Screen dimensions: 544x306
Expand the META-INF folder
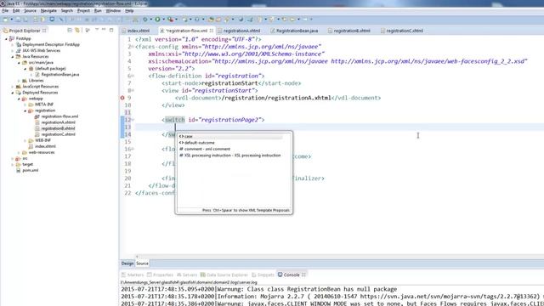coord(25,105)
